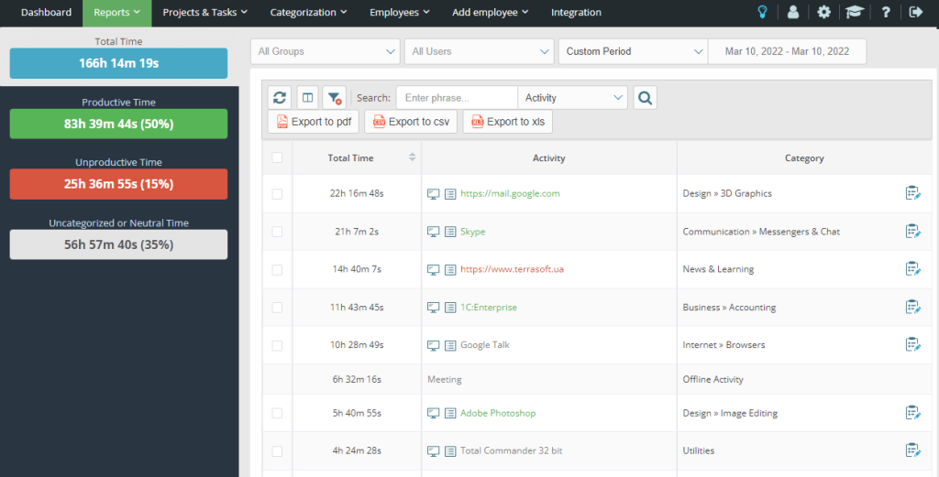Image resolution: width=939 pixels, height=477 pixels.
Task: Export the report to pdf
Action: coord(314,122)
